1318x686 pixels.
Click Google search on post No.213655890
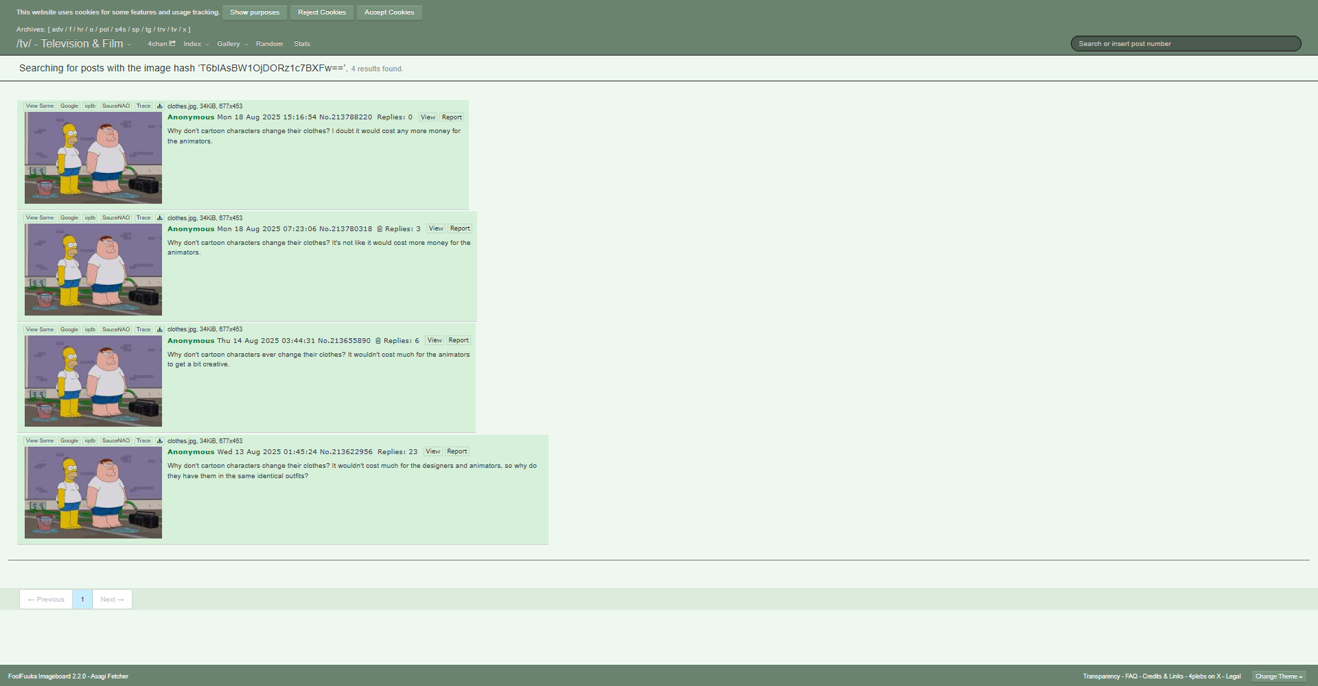[x=69, y=330]
